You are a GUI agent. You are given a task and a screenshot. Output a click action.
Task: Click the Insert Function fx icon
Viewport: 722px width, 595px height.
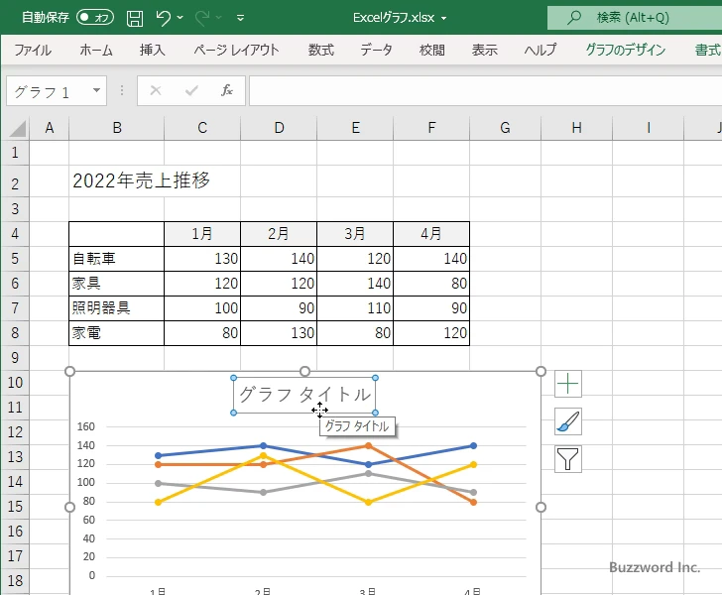click(x=226, y=90)
